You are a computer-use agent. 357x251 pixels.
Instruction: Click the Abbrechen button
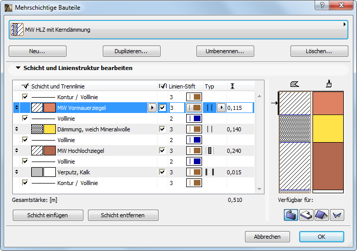[267, 237]
